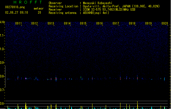The height and width of the screenshot is (109, 171).
Task: Click the meteor count value 20
Action: [x=39, y=13]
